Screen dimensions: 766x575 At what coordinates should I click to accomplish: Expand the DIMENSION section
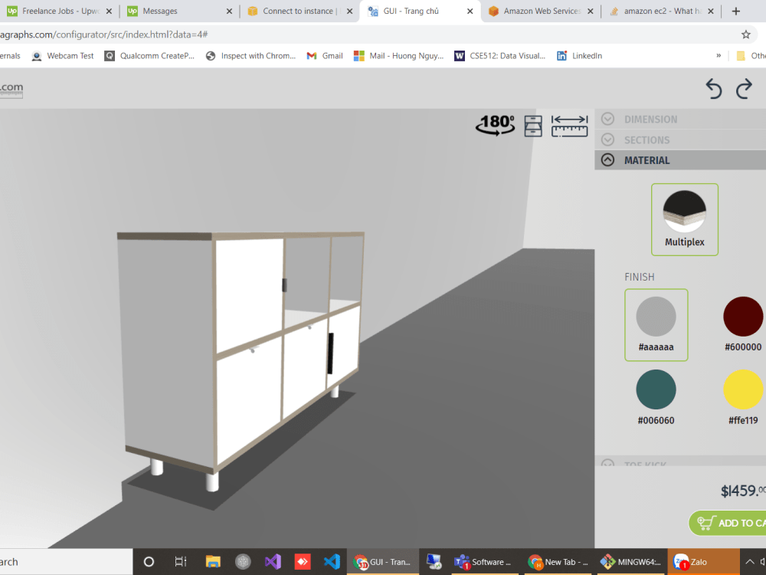pyautogui.click(x=680, y=120)
